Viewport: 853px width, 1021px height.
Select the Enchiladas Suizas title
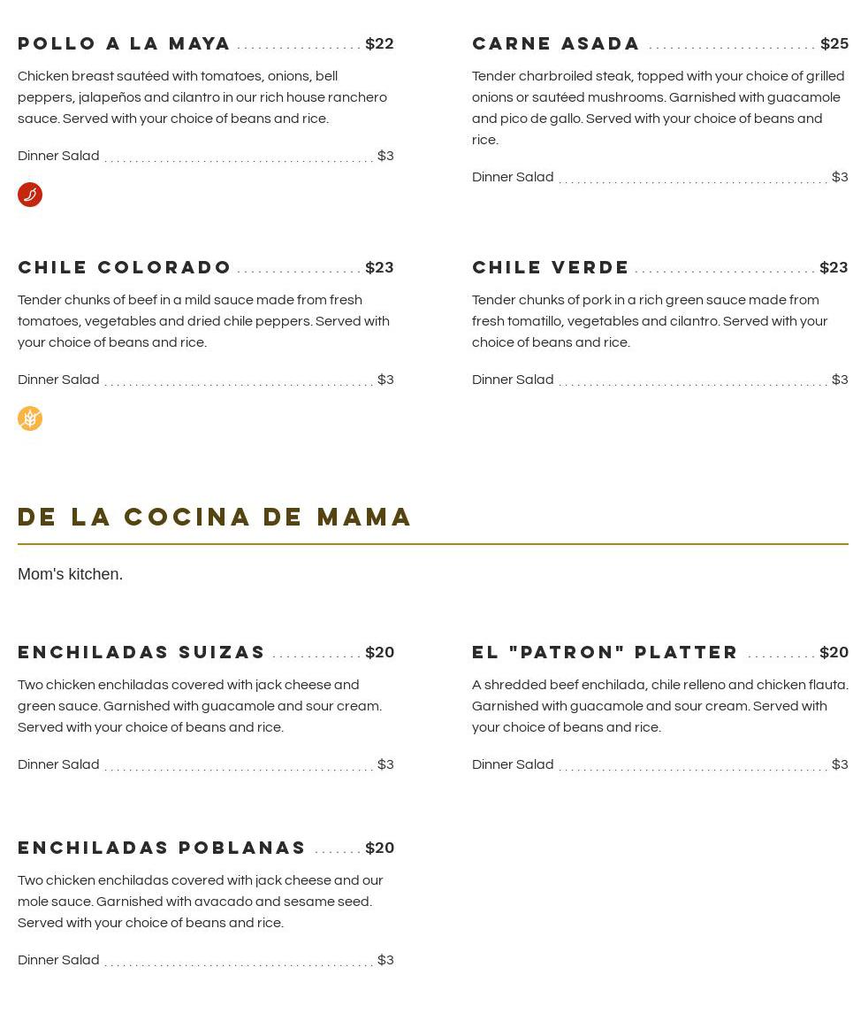(x=141, y=652)
